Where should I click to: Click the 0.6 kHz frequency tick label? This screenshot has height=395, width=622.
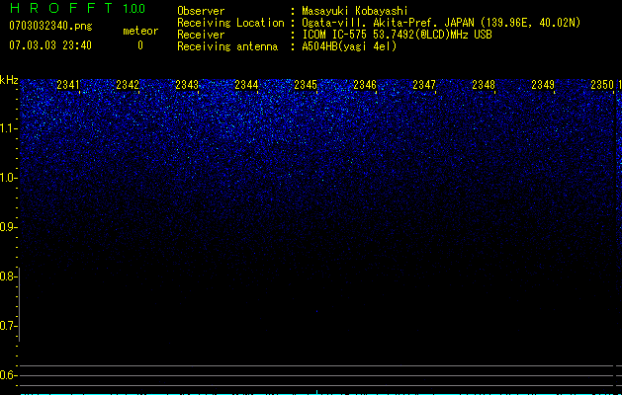pos(8,375)
